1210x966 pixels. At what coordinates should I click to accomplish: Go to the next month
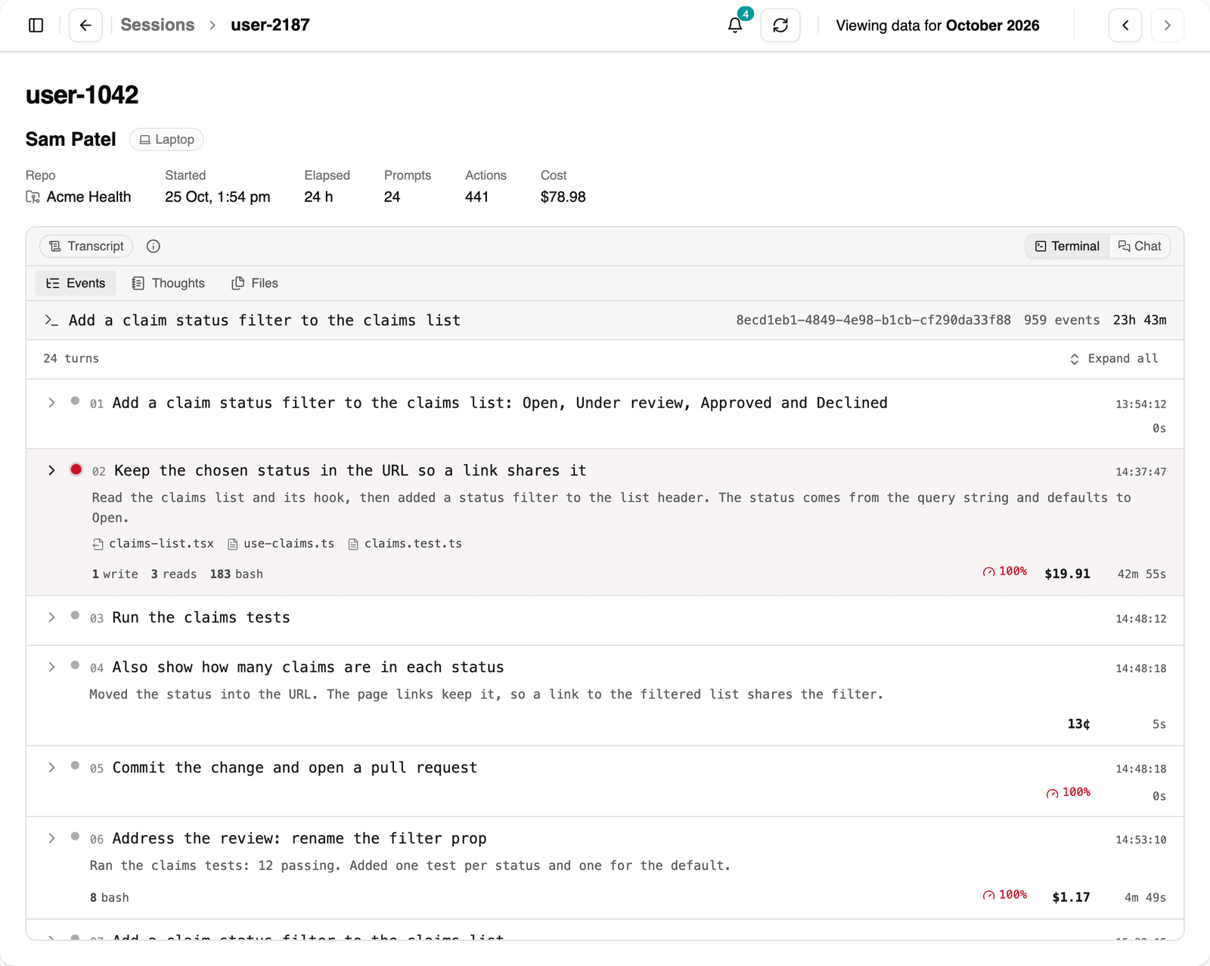pyautogui.click(x=1168, y=25)
